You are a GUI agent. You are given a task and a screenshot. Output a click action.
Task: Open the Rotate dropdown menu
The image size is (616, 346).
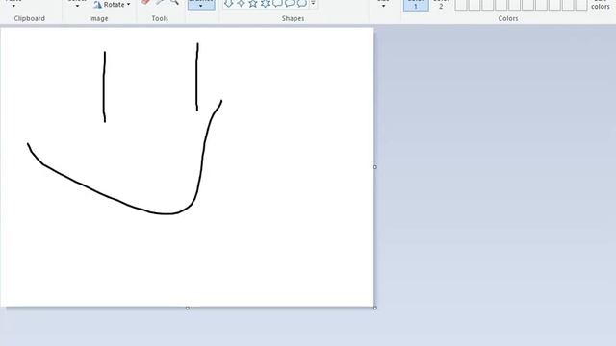[112, 4]
